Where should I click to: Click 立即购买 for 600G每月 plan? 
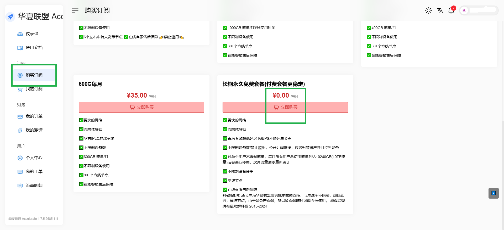[141, 107]
